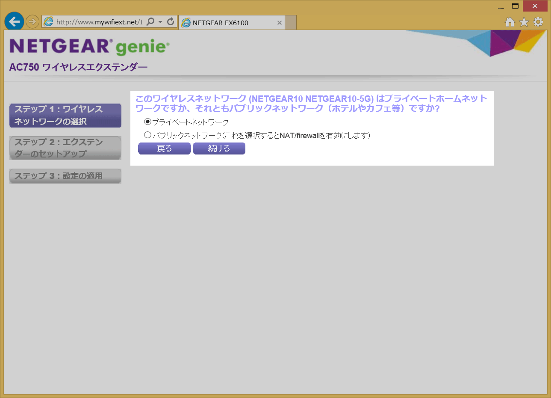Open the browser Home page icon
Image resolution: width=551 pixels, height=398 pixels.
pos(510,22)
